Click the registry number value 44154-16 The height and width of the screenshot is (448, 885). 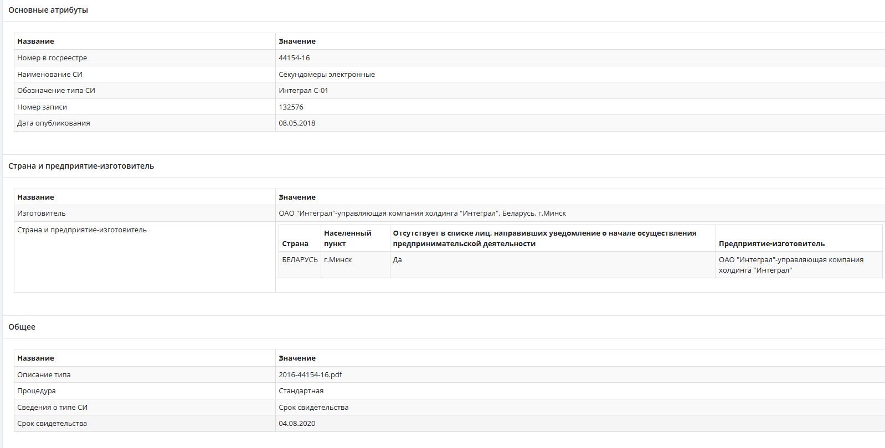pos(294,58)
